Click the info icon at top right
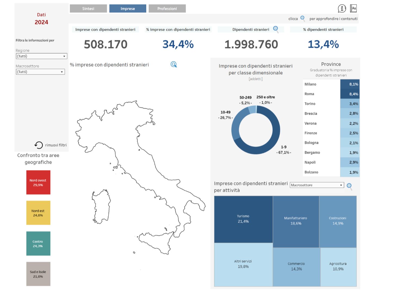417x290 pixels. (342, 8)
